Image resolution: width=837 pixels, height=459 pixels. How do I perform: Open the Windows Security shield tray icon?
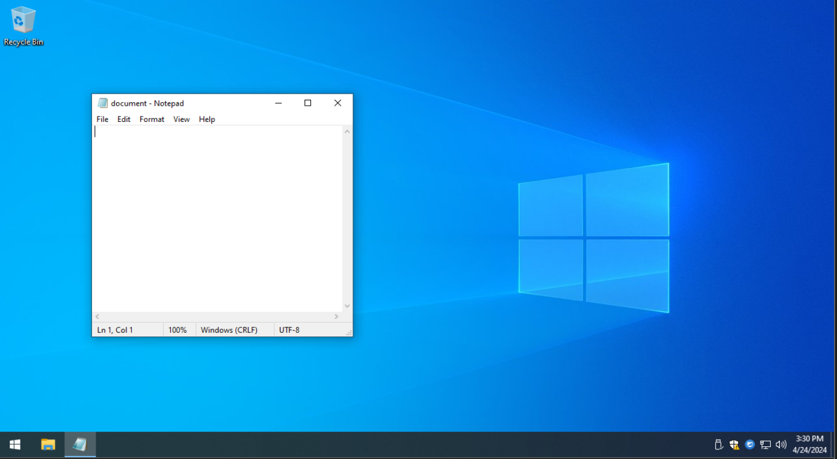[734, 445]
